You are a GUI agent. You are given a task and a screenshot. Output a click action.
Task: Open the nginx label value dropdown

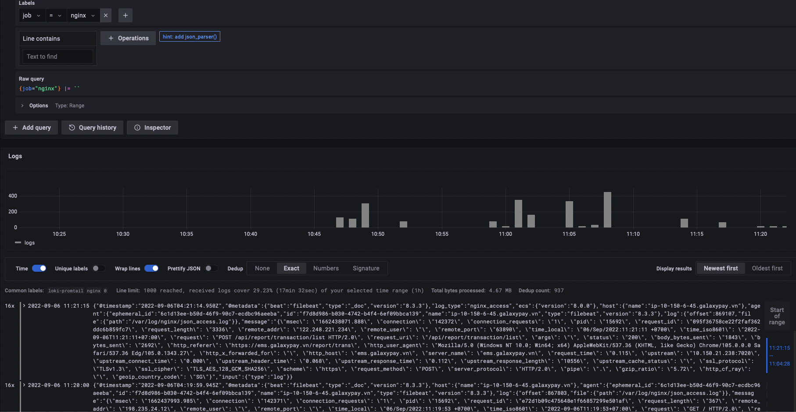point(83,15)
